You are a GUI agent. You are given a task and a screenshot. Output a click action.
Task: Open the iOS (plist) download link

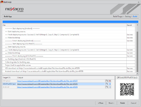point(47,81)
